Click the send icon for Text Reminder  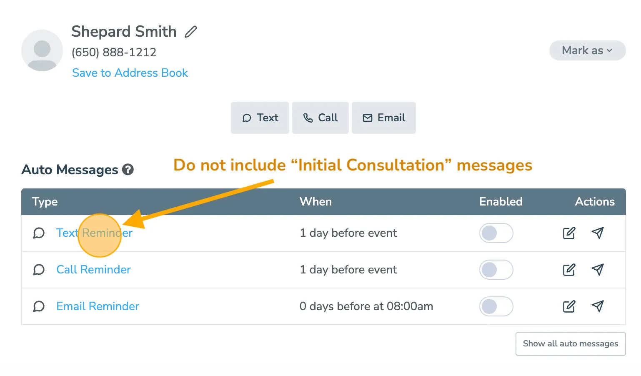[x=598, y=233]
